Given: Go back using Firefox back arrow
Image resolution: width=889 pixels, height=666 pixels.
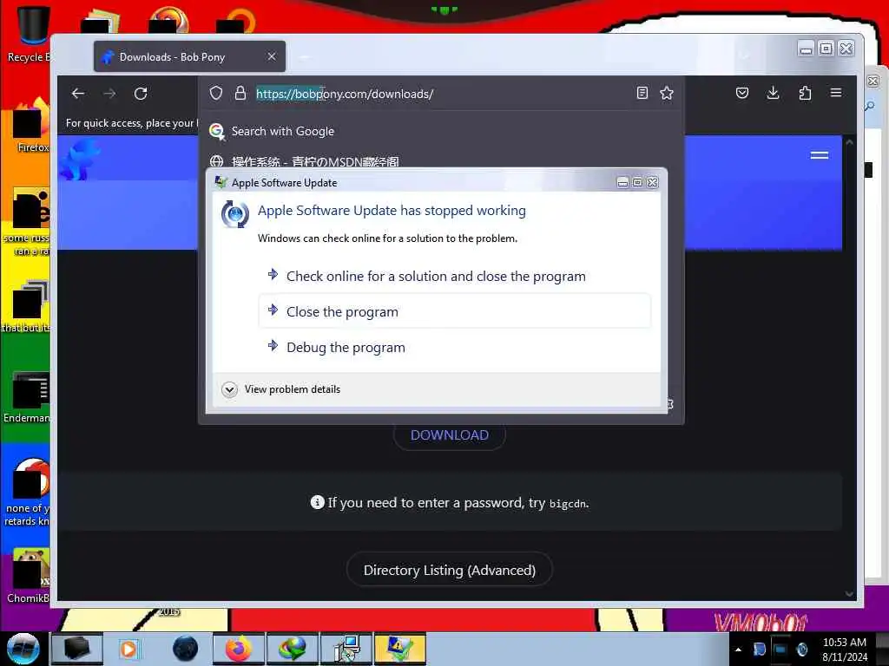Looking at the screenshot, I should (78, 94).
